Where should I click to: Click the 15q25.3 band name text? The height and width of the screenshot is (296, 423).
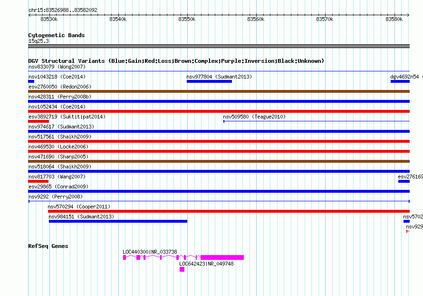38,41
